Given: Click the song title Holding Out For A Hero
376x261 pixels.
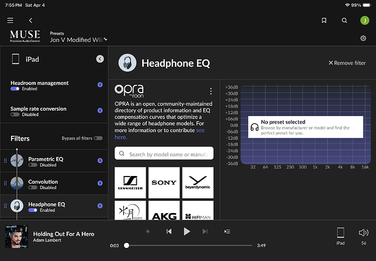Looking at the screenshot, I should [x=64, y=234].
